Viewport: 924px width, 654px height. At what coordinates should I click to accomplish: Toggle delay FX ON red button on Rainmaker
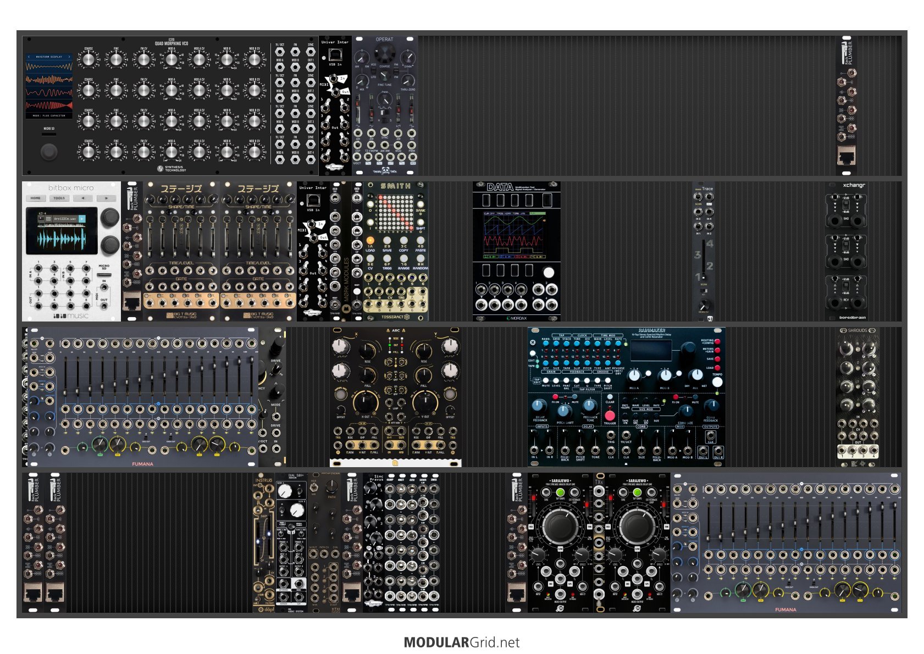[555, 397]
